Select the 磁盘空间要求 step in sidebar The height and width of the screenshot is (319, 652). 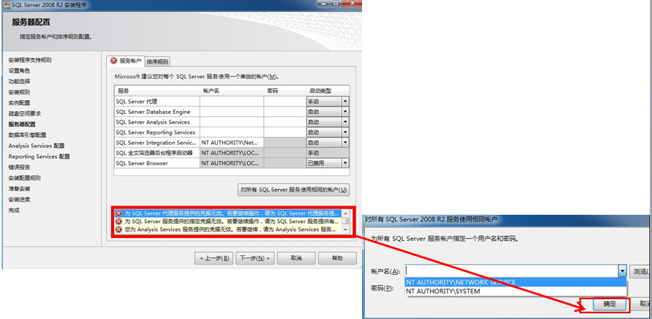pos(25,113)
